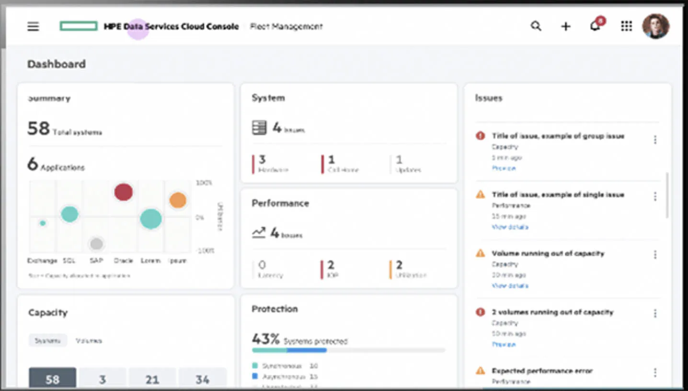Click the HPE logo in the header
The image size is (688, 391).
tap(79, 26)
